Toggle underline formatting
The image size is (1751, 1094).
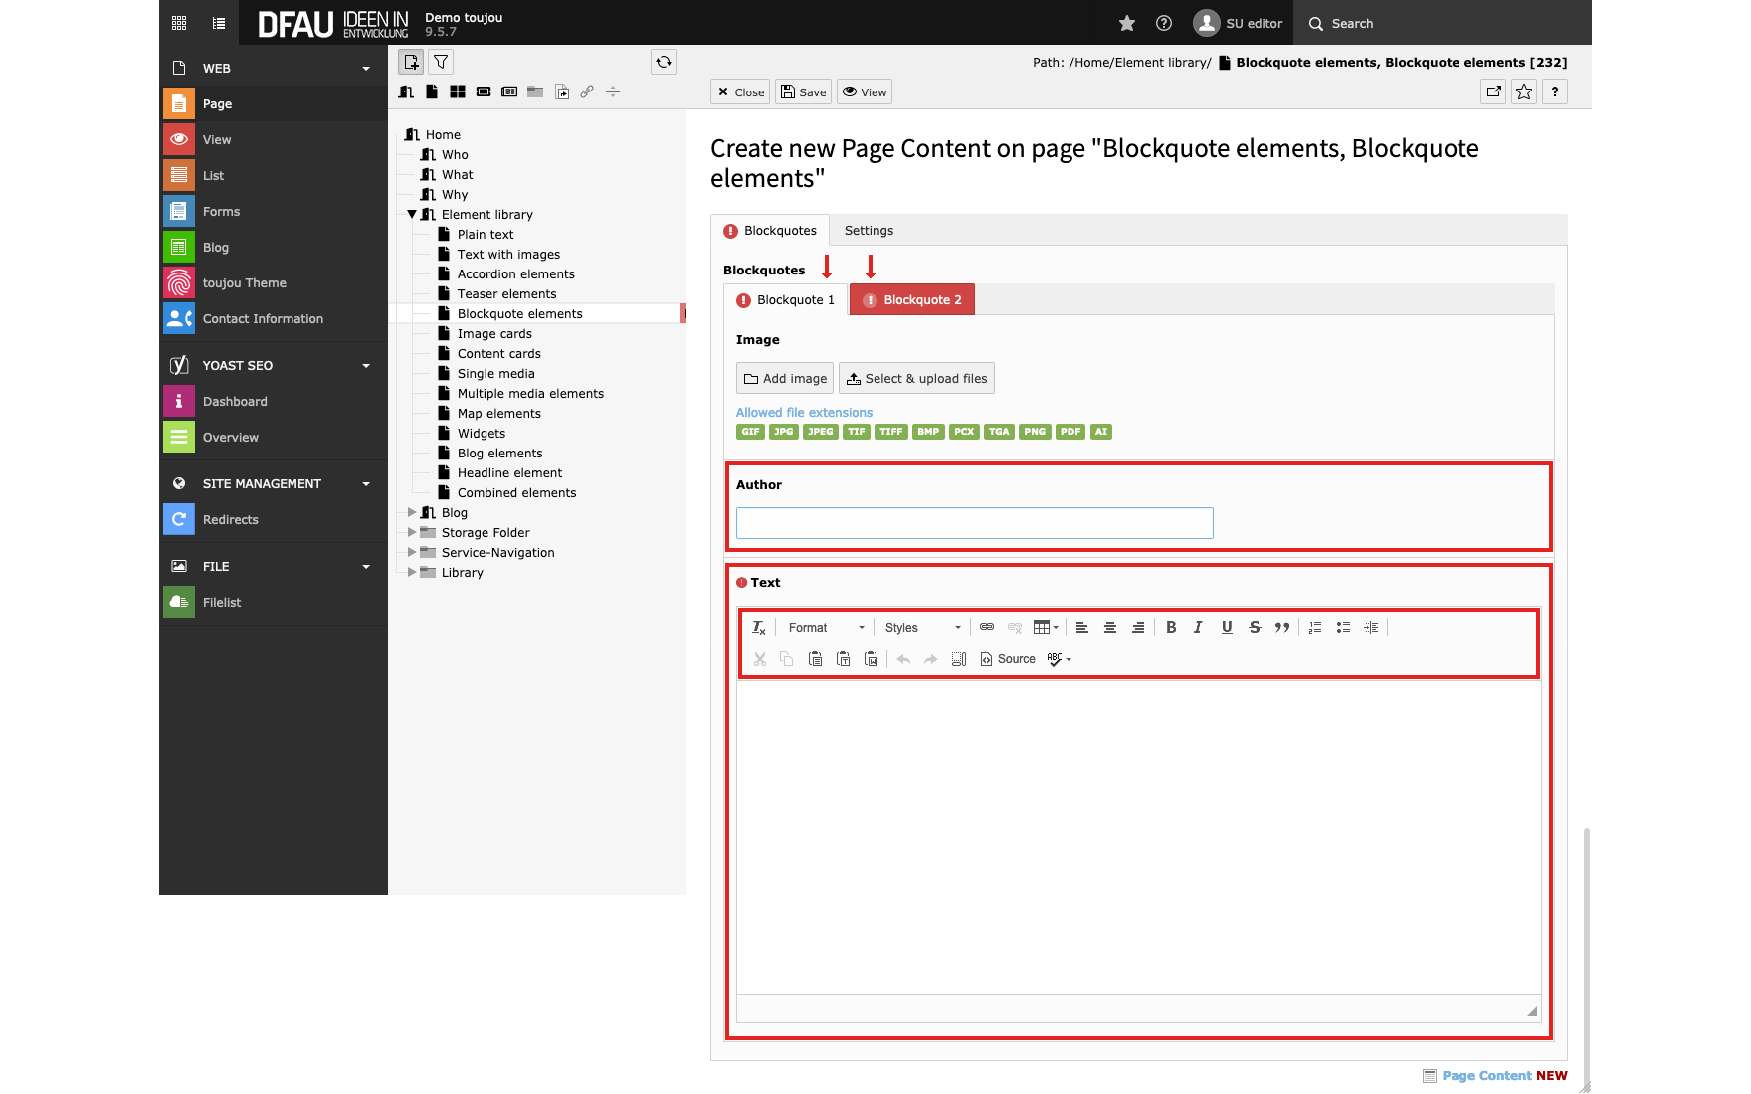1227,627
